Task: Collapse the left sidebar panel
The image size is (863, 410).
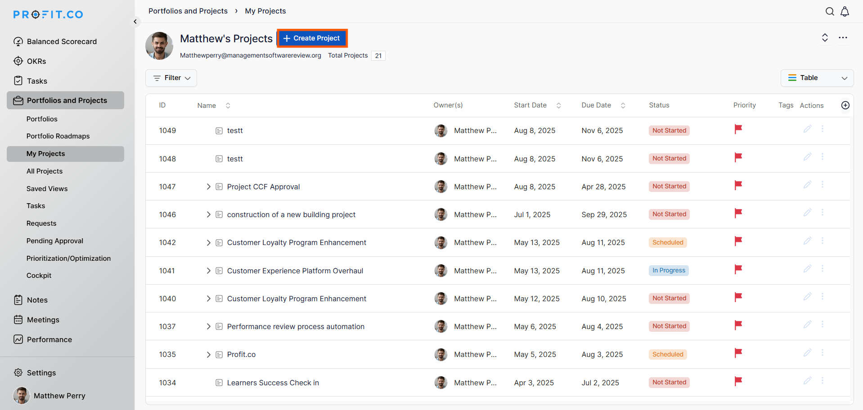Action: pyautogui.click(x=135, y=22)
